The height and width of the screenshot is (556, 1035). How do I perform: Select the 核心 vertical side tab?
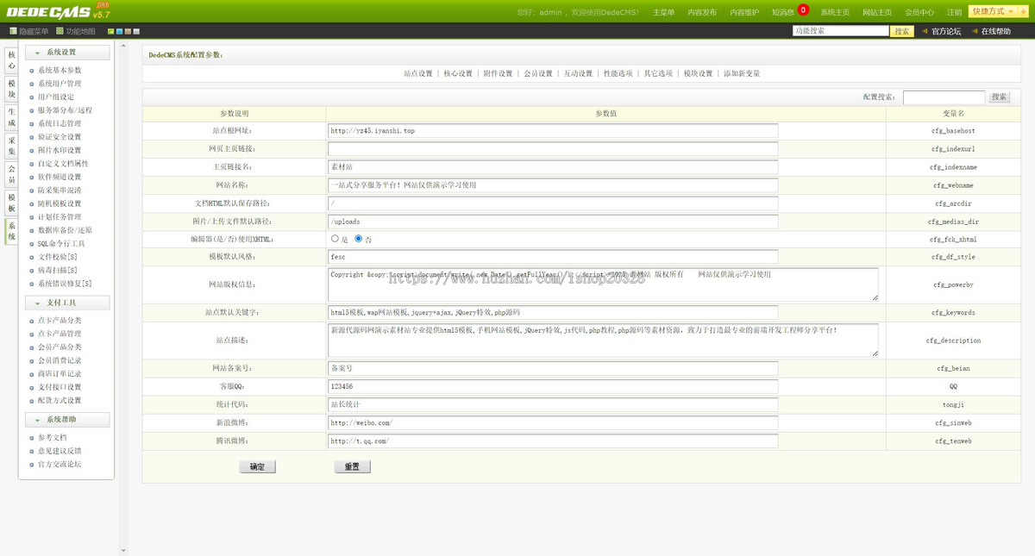point(11,59)
